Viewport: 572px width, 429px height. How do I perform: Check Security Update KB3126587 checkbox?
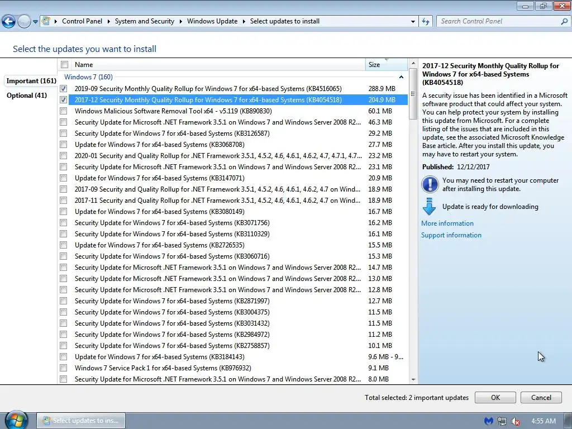tap(64, 133)
